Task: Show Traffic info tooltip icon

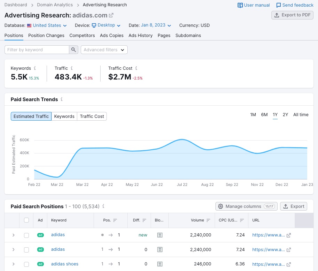Action: [72, 68]
